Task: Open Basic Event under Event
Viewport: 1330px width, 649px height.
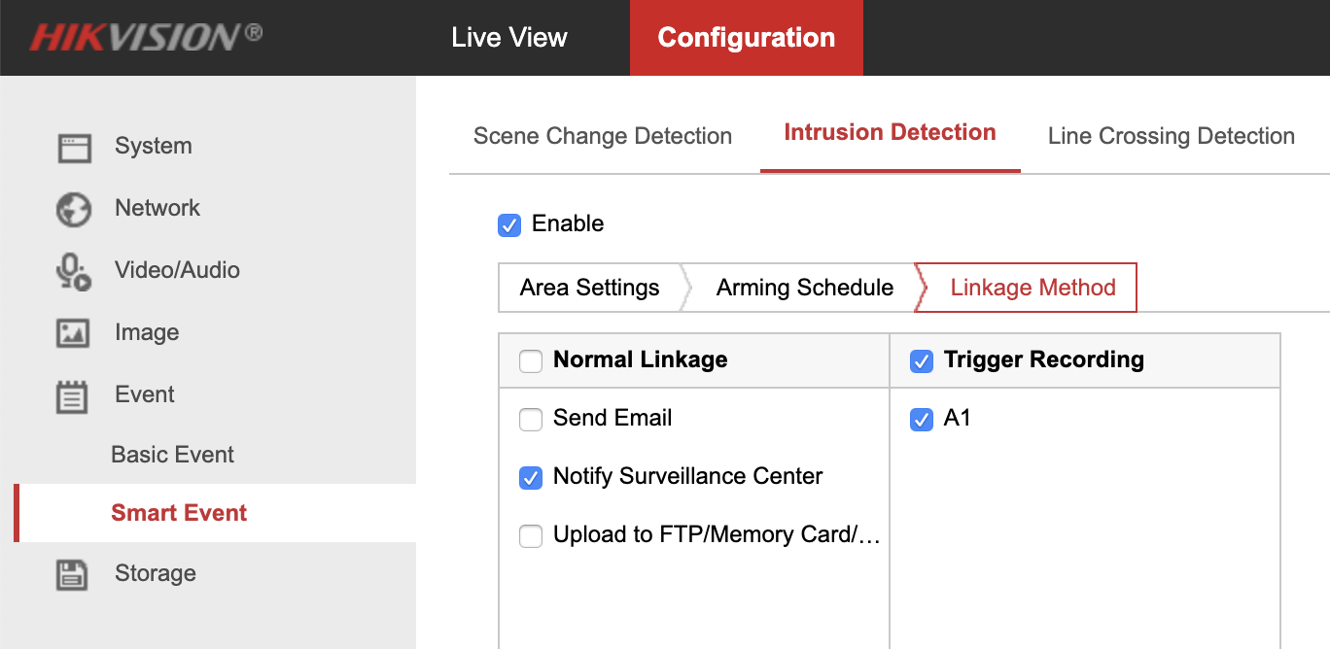Action: point(173,455)
